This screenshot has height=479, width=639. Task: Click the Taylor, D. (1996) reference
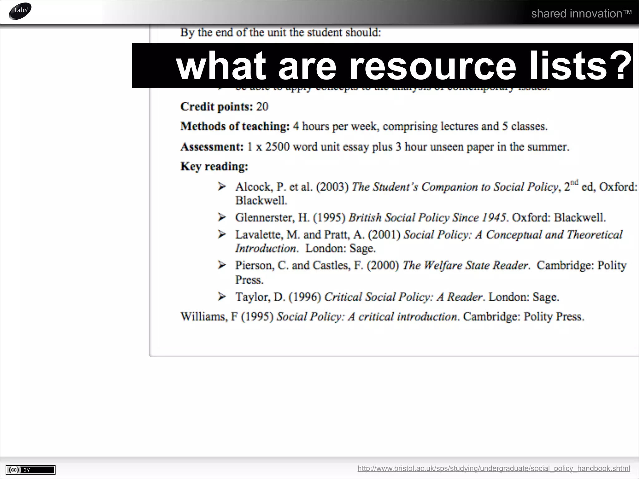397,297
